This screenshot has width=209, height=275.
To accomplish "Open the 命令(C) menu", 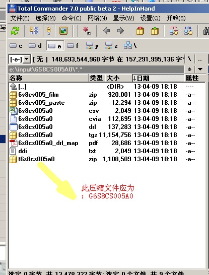I will coord(72,18).
